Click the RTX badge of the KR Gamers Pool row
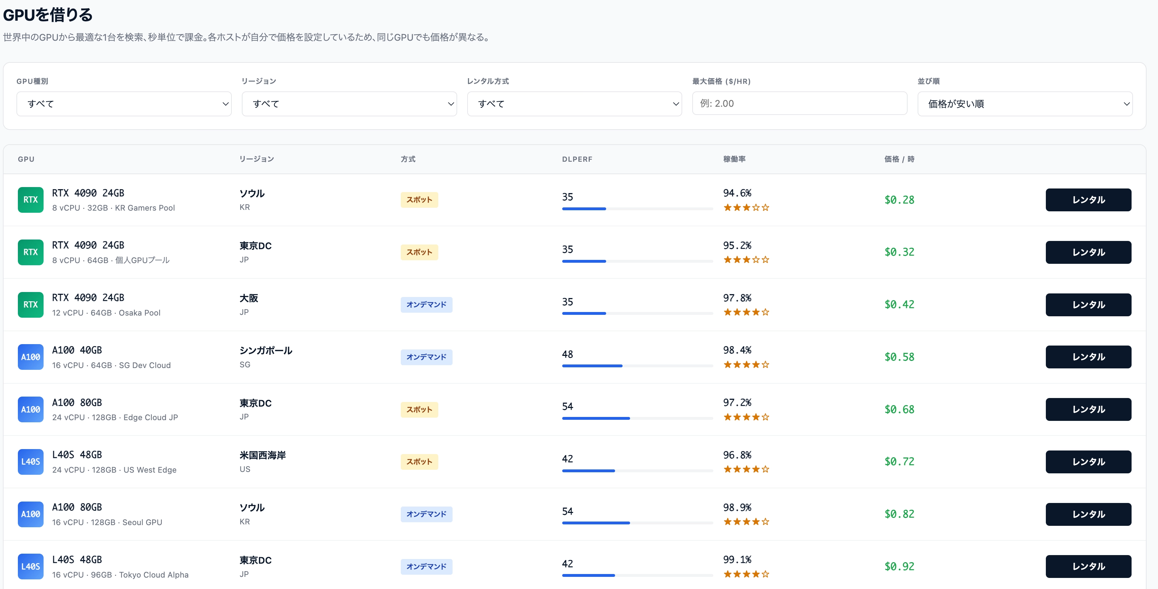The width and height of the screenshot is (1158, 589). pos(31,200)
